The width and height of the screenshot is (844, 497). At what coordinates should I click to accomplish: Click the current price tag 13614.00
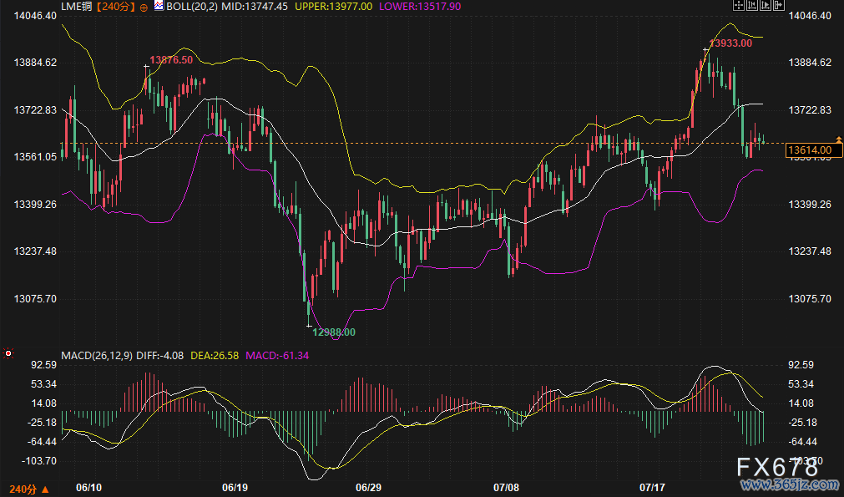coord(813,150)
